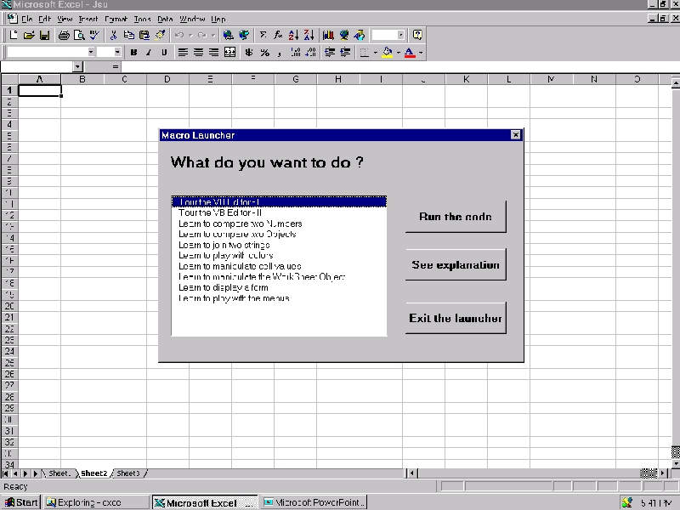Toggle Center alignment
The width and height of the screenshot is (680, 510).
point(198,53)
